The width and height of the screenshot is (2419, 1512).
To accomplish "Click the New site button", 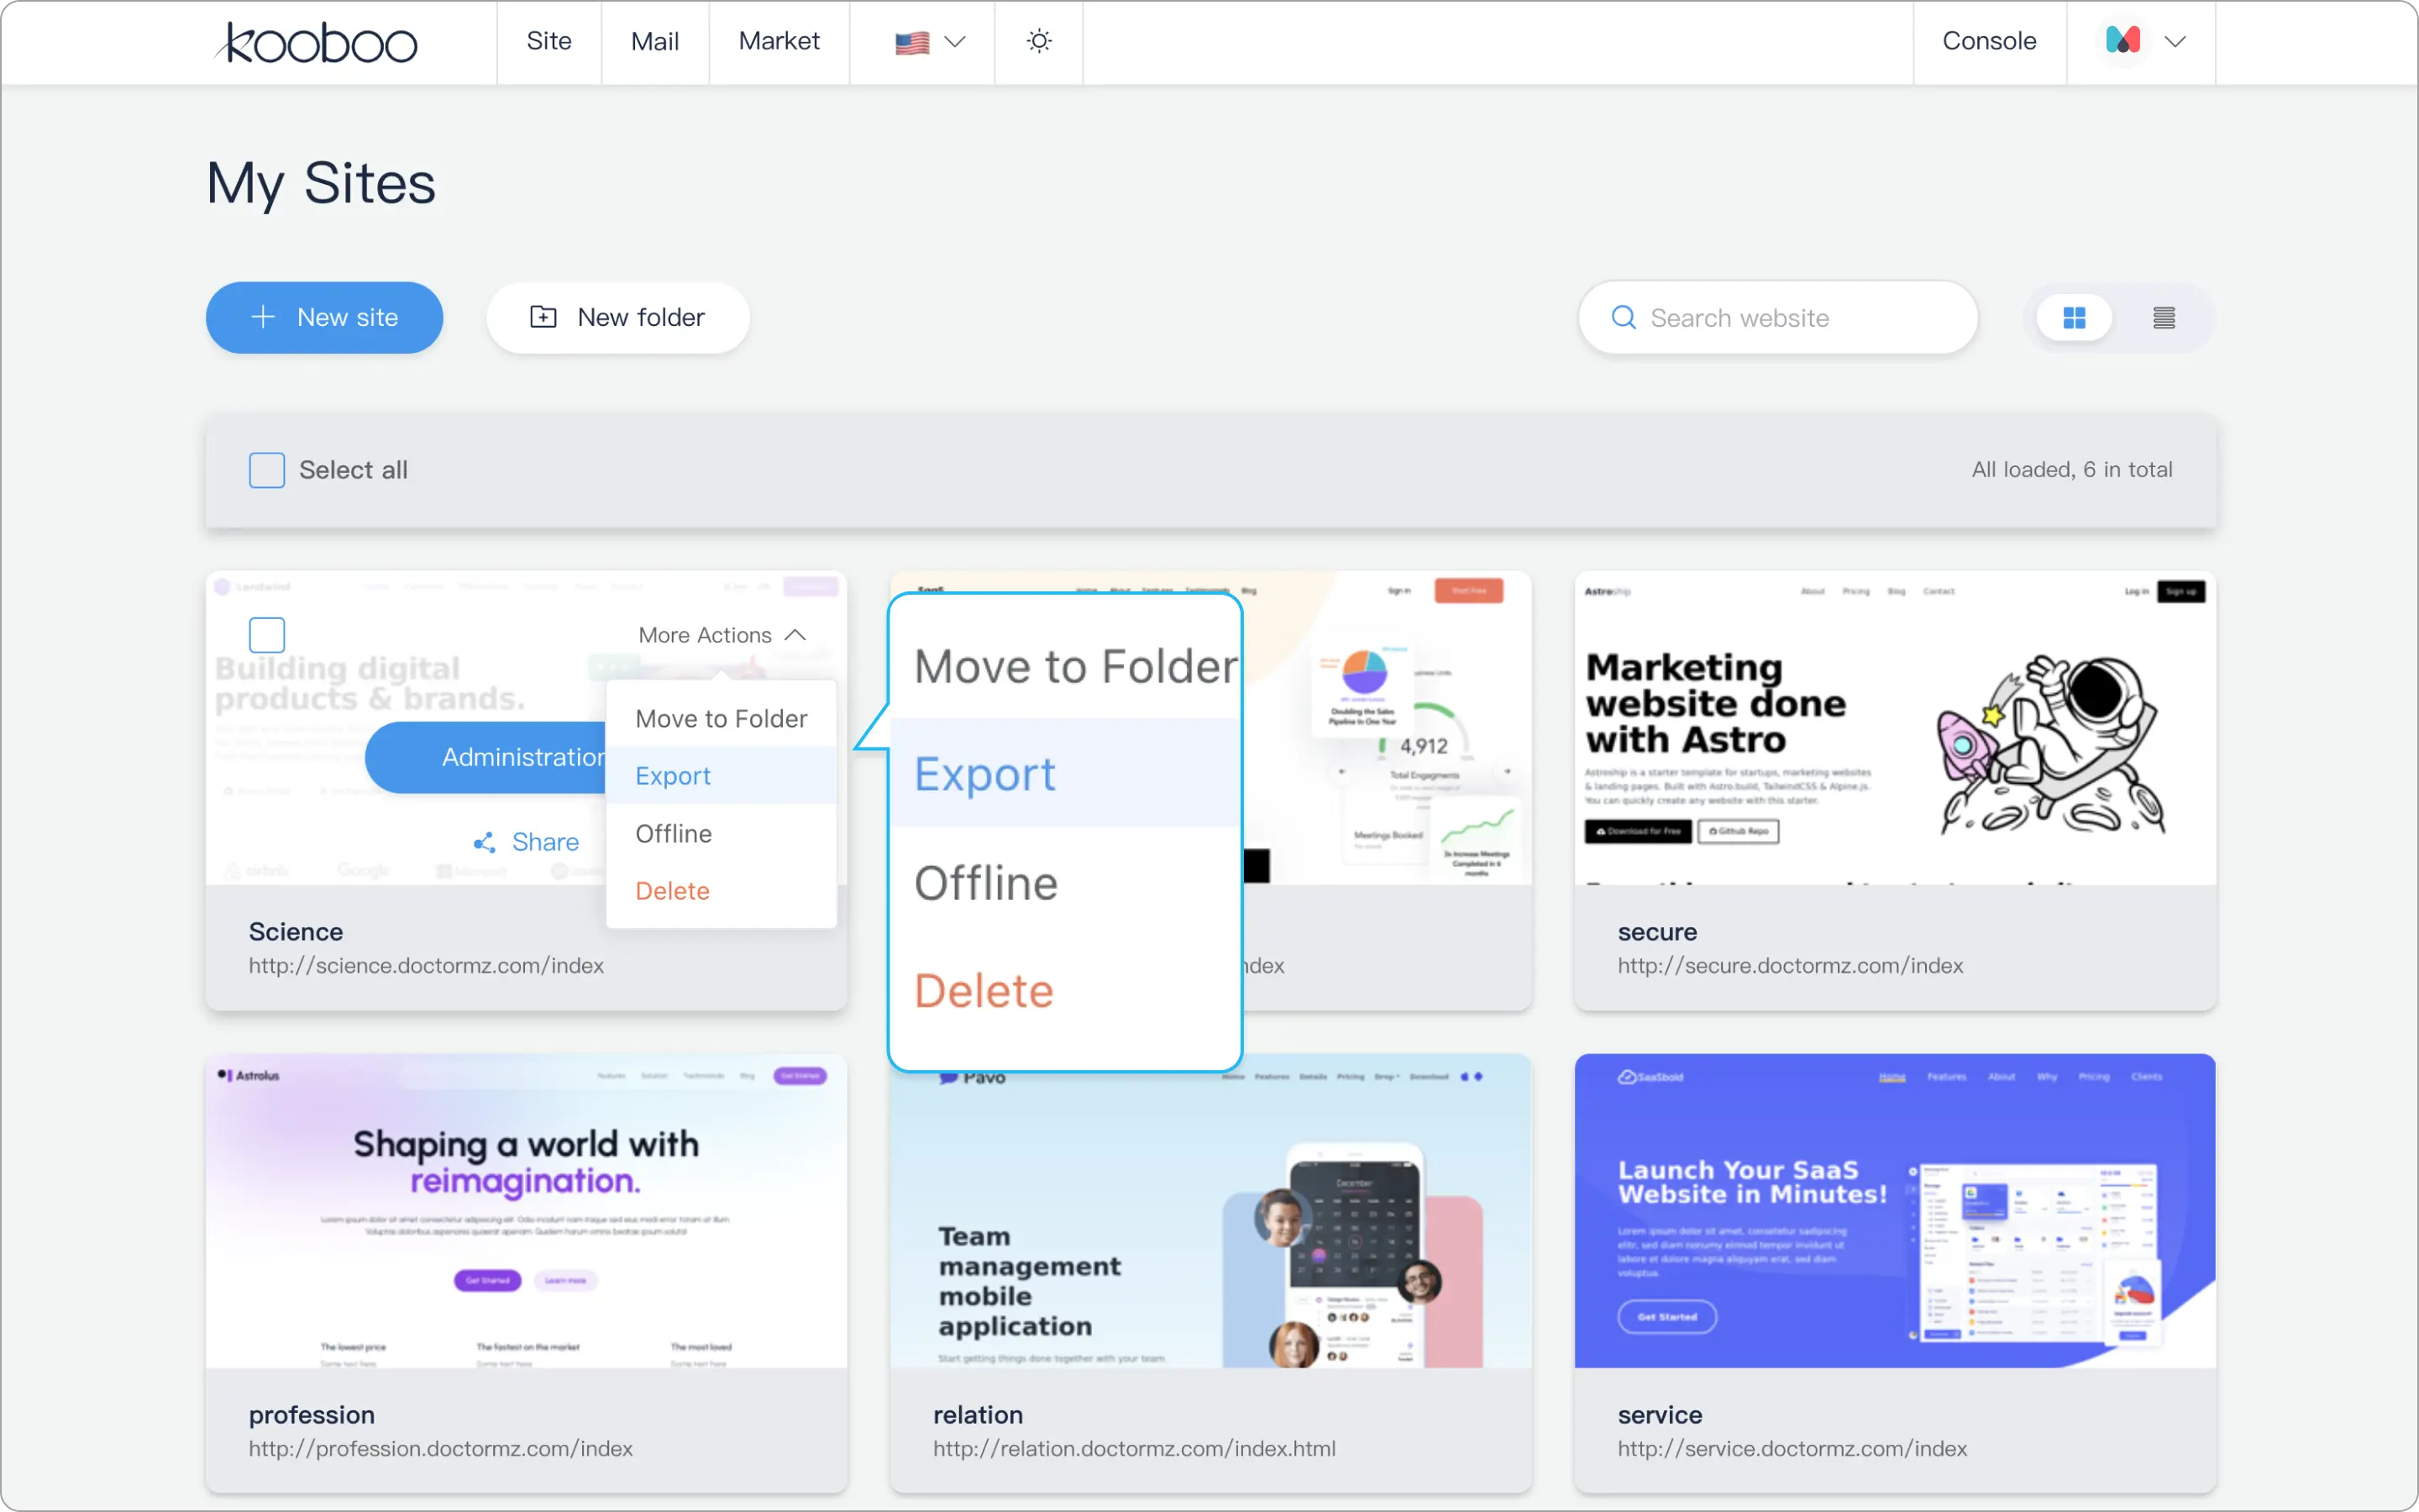I will click(324, 318).
